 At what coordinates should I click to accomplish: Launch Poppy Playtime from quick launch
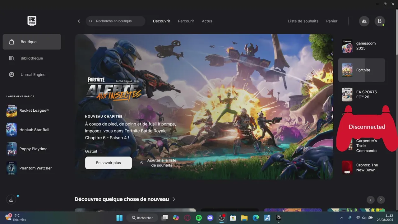27,149
